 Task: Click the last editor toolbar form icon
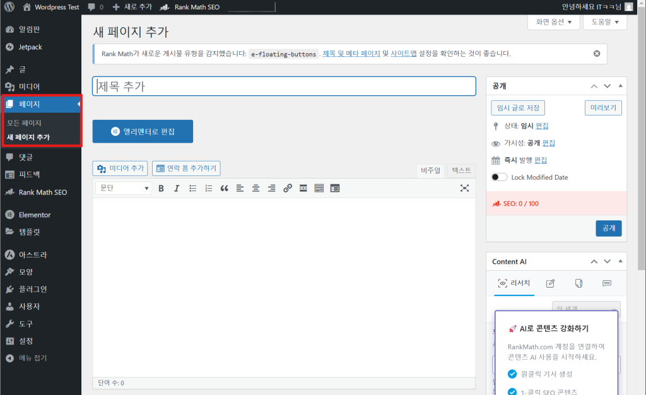point(335,188)
